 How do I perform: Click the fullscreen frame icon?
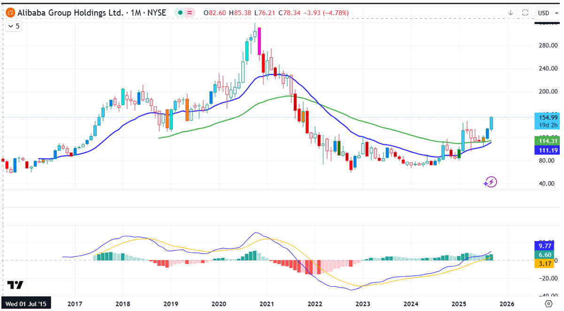tap(525, 13)
